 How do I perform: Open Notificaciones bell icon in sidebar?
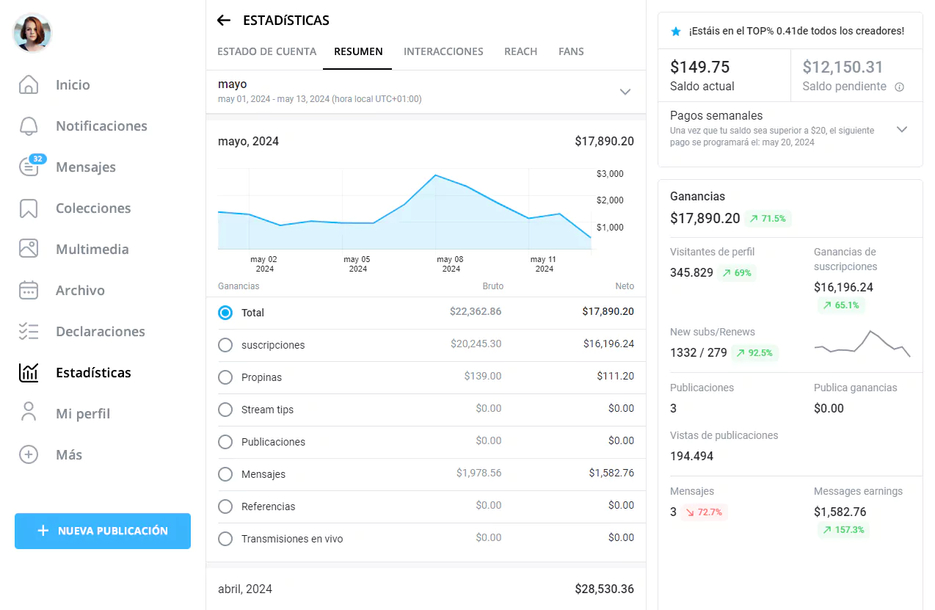pos(29,126)
